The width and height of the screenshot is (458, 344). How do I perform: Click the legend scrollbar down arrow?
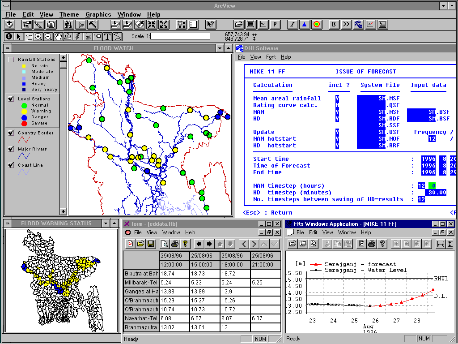coord(63,211)
